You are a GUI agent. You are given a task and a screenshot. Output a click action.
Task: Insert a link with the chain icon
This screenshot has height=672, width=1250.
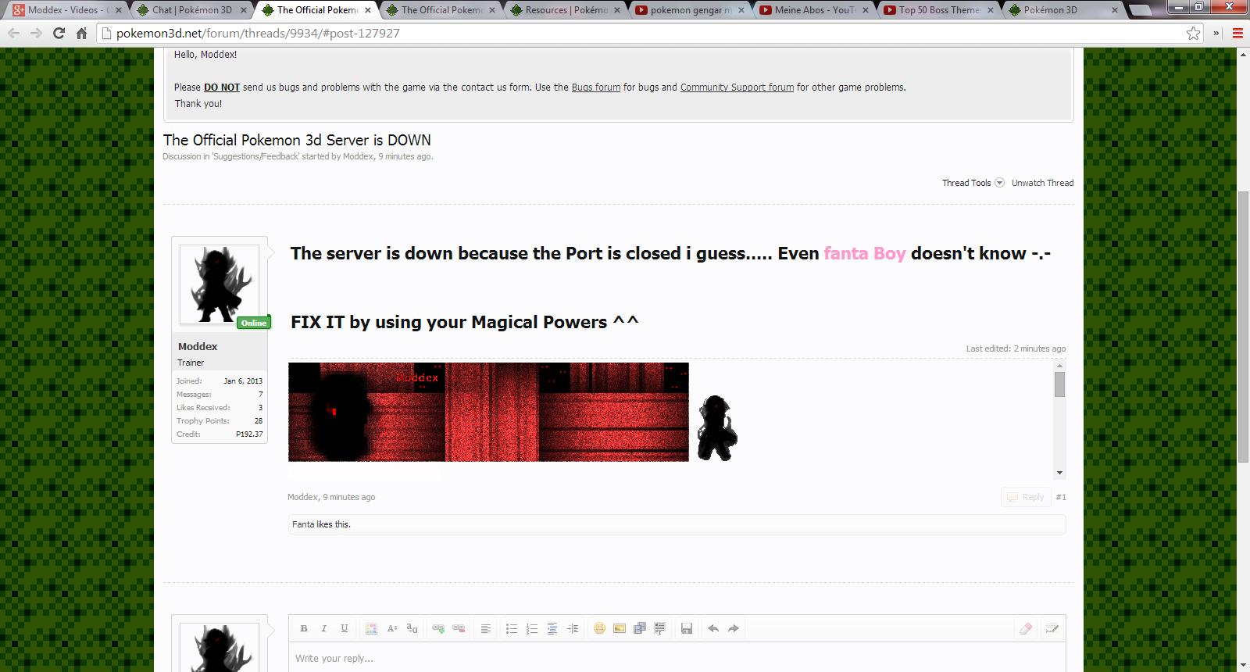tap(438, 628)
